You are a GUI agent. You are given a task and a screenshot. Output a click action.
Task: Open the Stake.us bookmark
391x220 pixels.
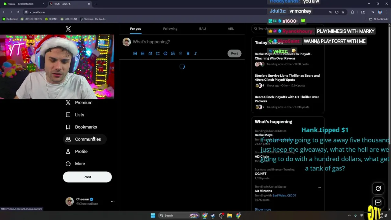[x=93, y=19]
